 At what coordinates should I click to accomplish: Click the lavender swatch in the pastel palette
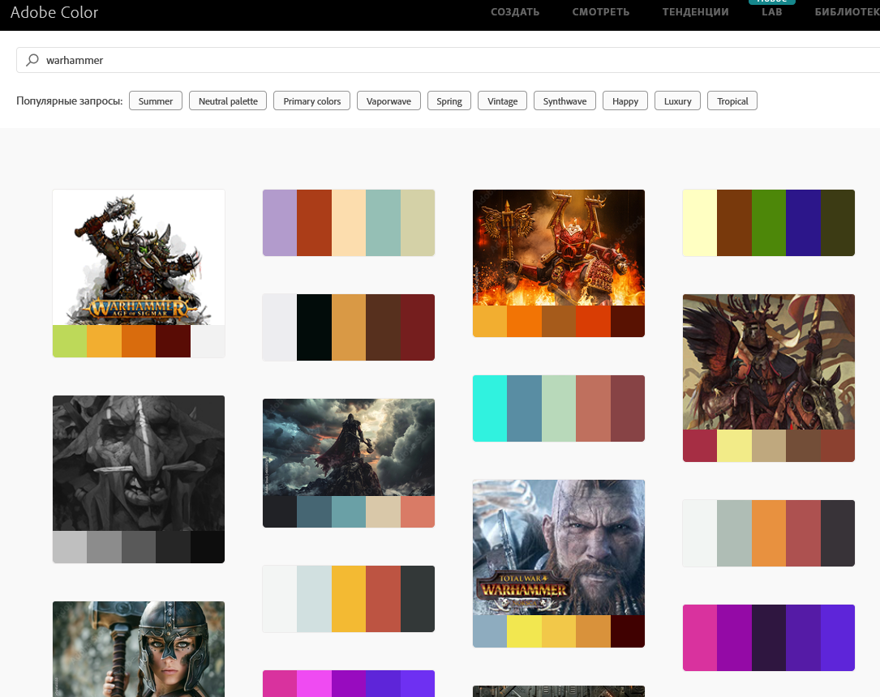280,223
